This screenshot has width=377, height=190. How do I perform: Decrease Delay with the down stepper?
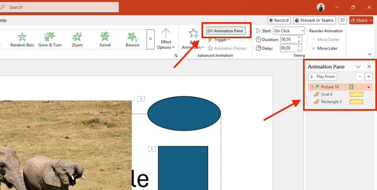[x=299, y=50]
